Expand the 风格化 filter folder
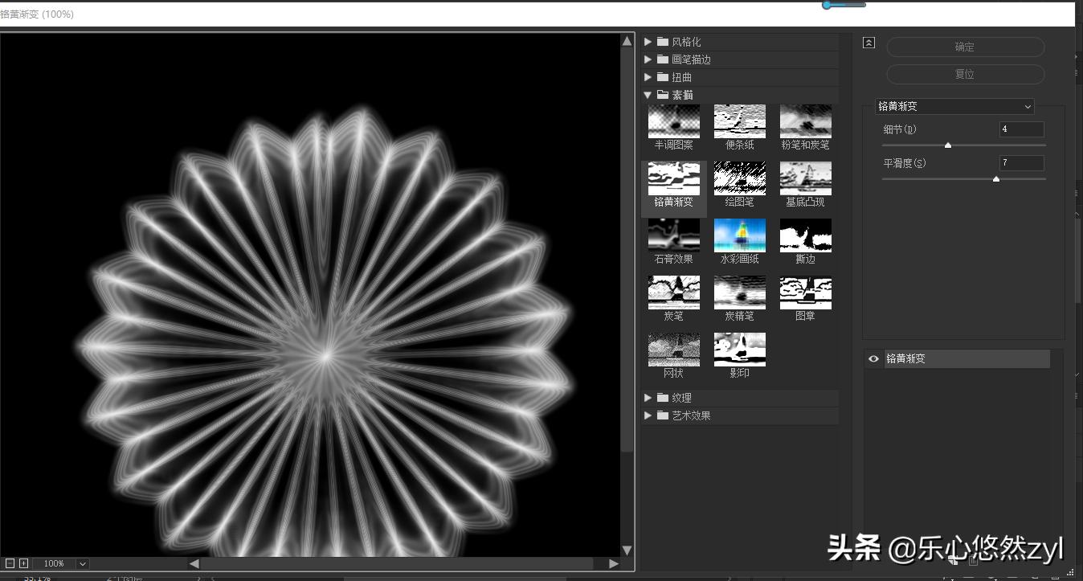The image size is (1083, 581). tap(648, 42)
